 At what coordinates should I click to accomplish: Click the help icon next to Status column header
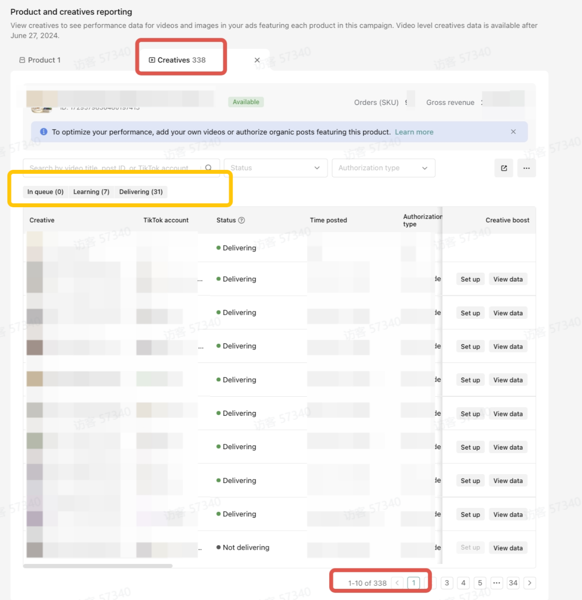pos(241,220)
